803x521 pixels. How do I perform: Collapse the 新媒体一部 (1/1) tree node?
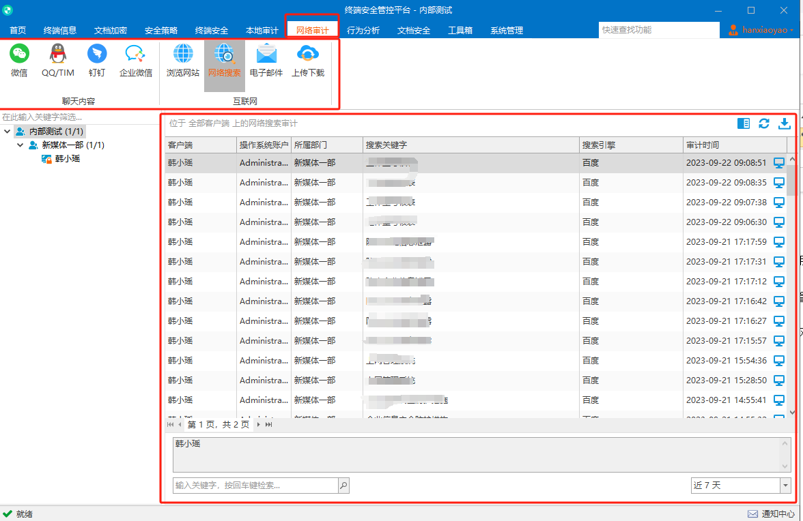coord(20,145)
